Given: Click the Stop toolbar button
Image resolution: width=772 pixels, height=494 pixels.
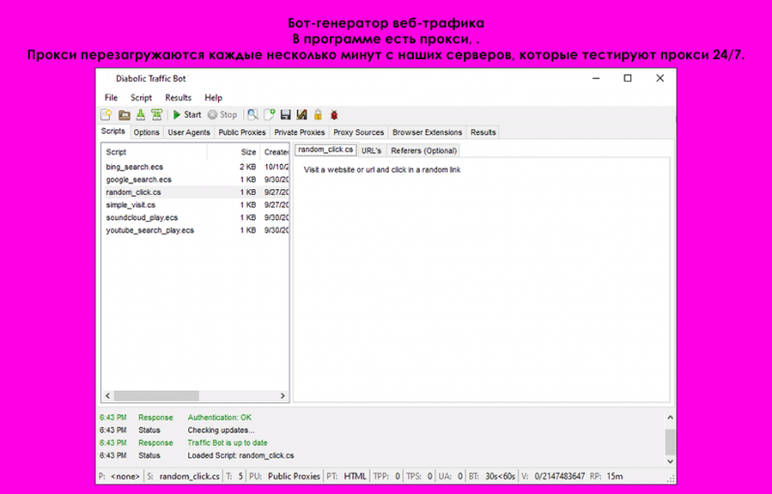Looking at the screenshot, I should click(223, 115).
